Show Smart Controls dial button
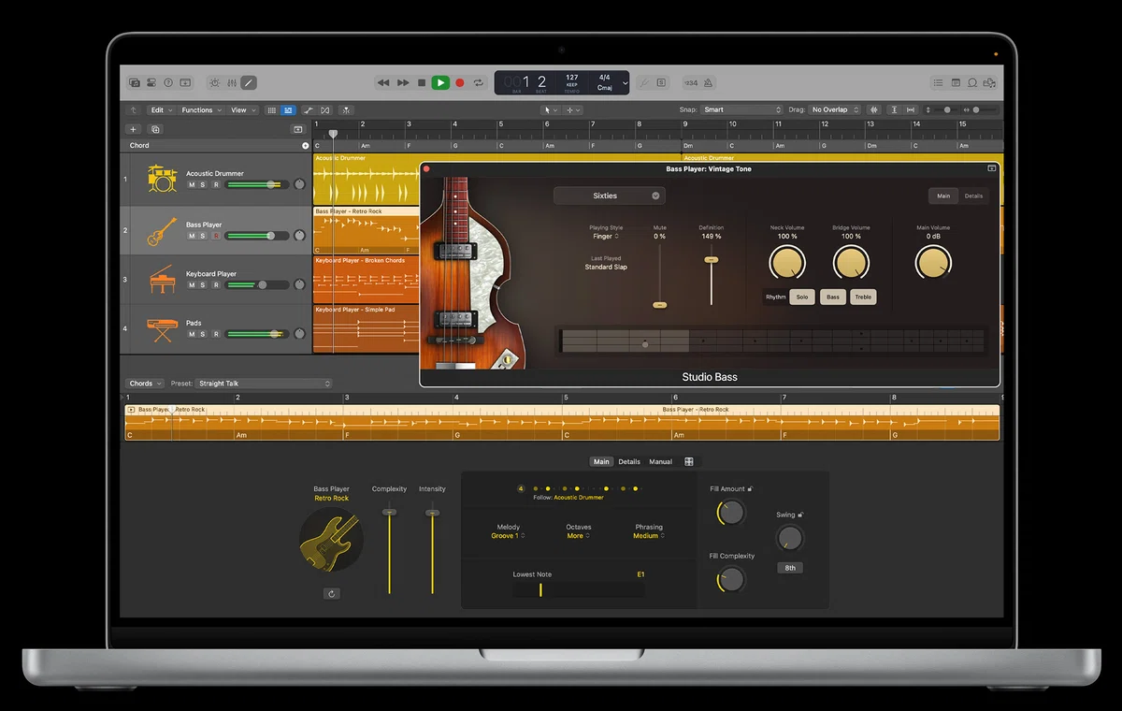This screenshot has height=711, width=1122. point(215,82)
